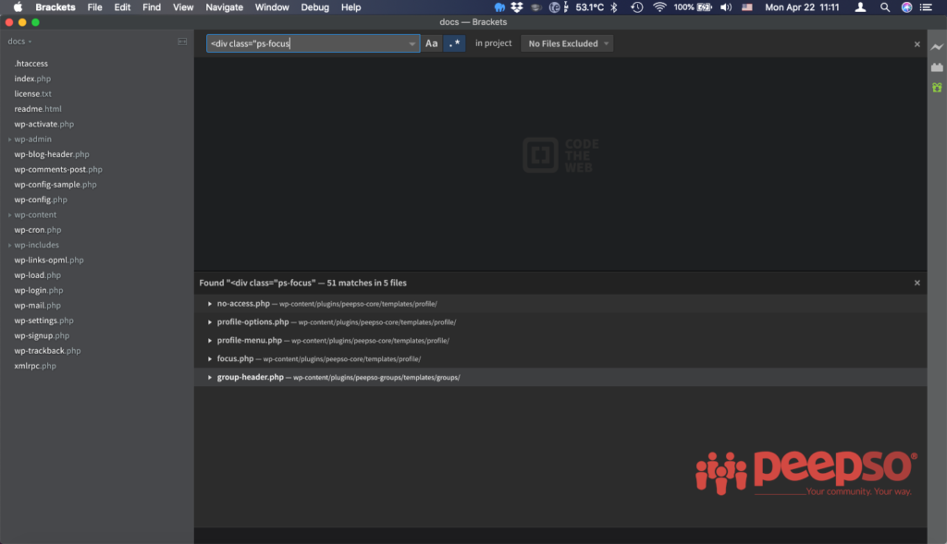This screenshot has height=544, width=947.
Task: Click the green extension icon in right toolbar
Action: click(x=937, y=88)
